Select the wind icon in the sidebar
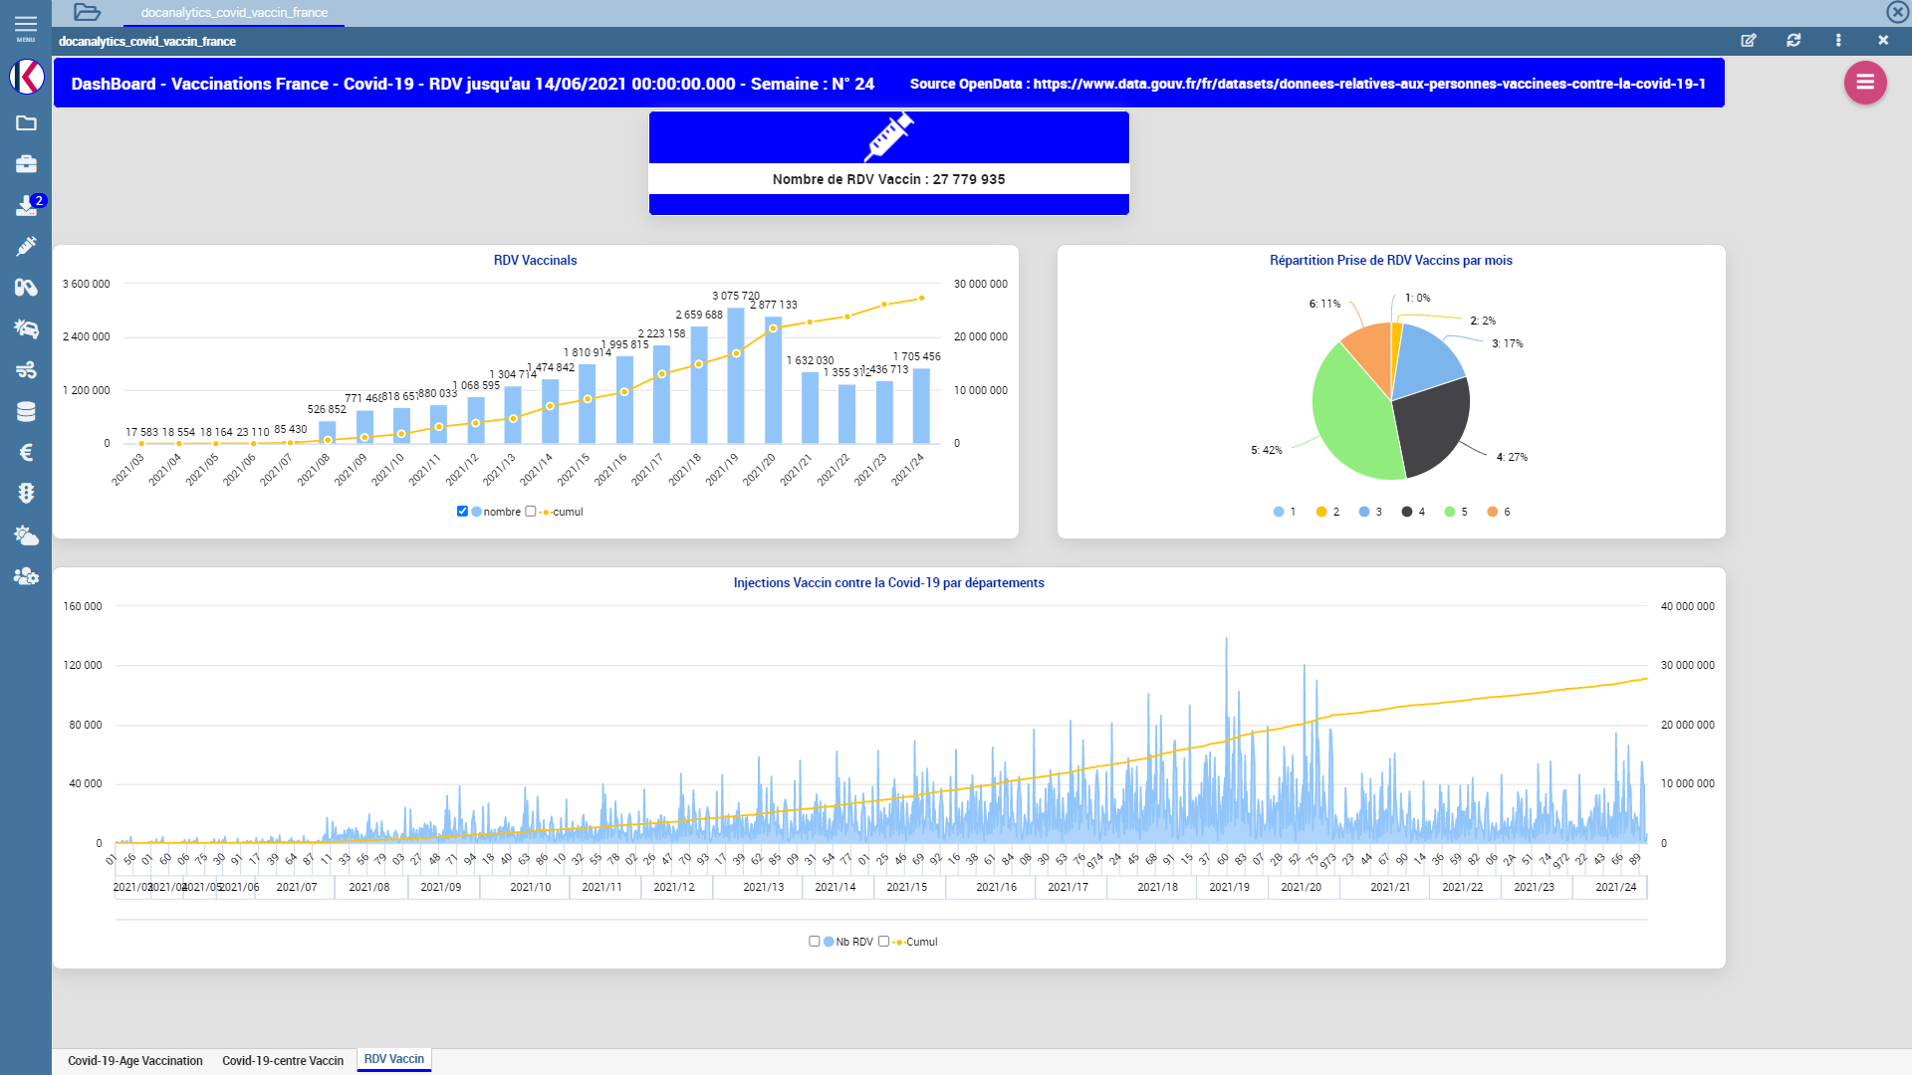Viewport: 1912px width, 1075px height. [x=26, y=370]
